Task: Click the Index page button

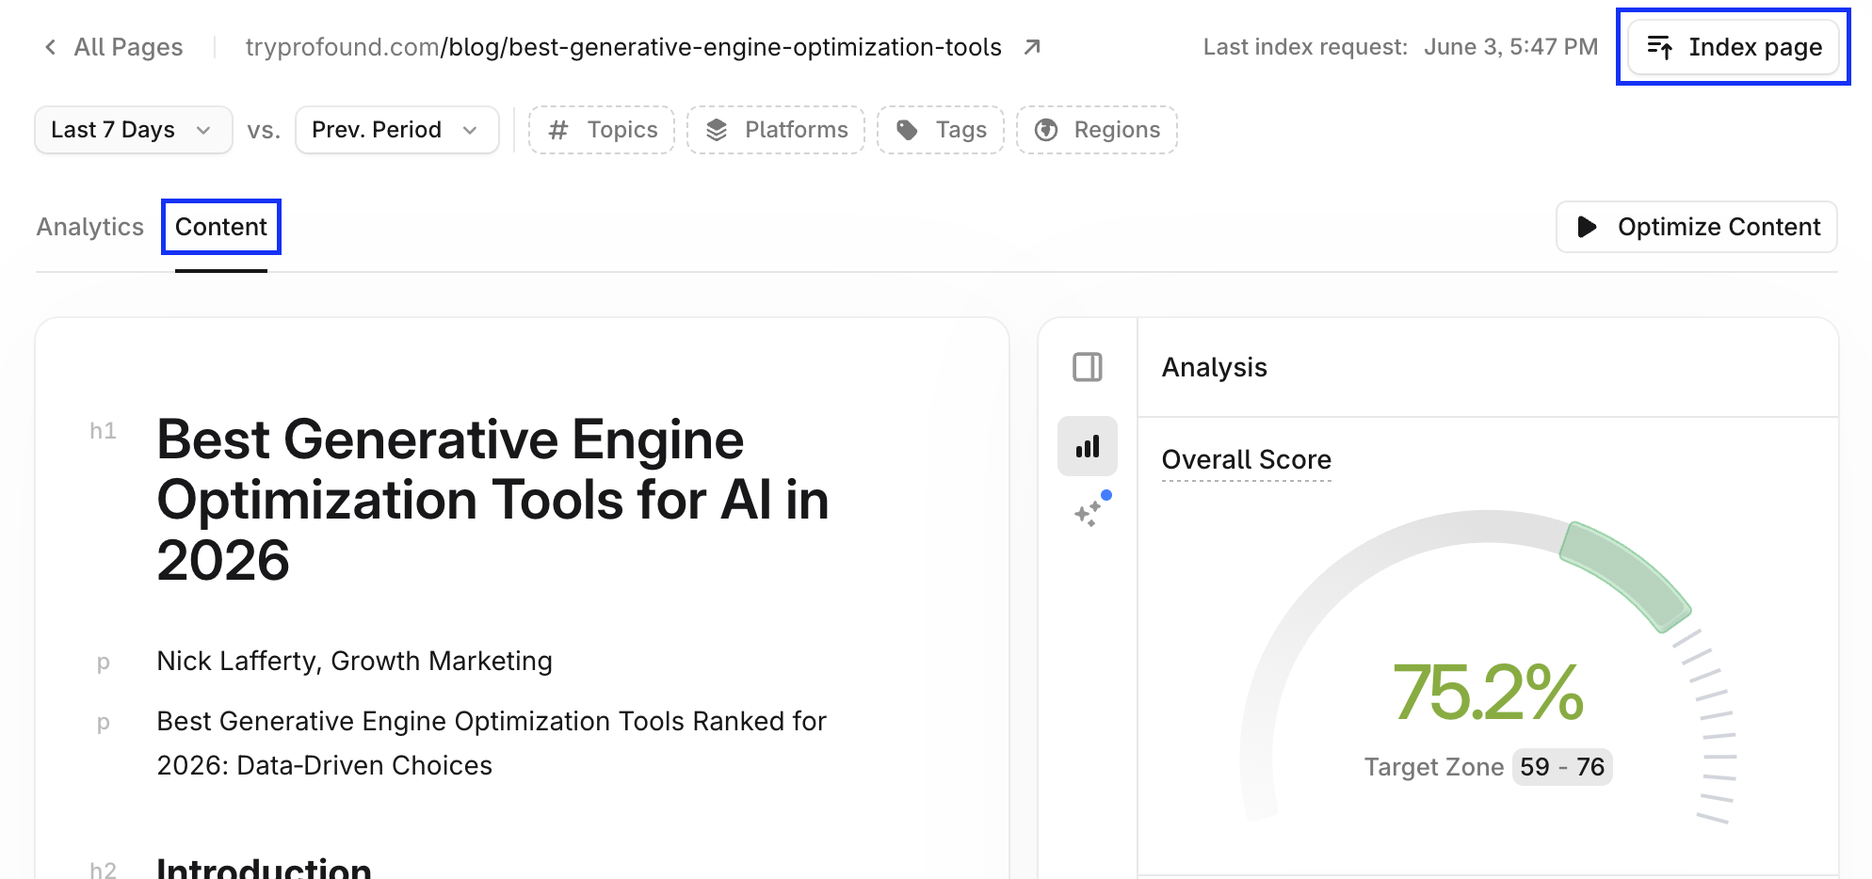Action: coord(1734,47)
